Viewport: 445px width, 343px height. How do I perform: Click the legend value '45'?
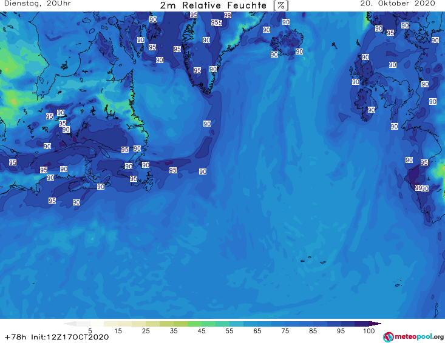[202, 331]
